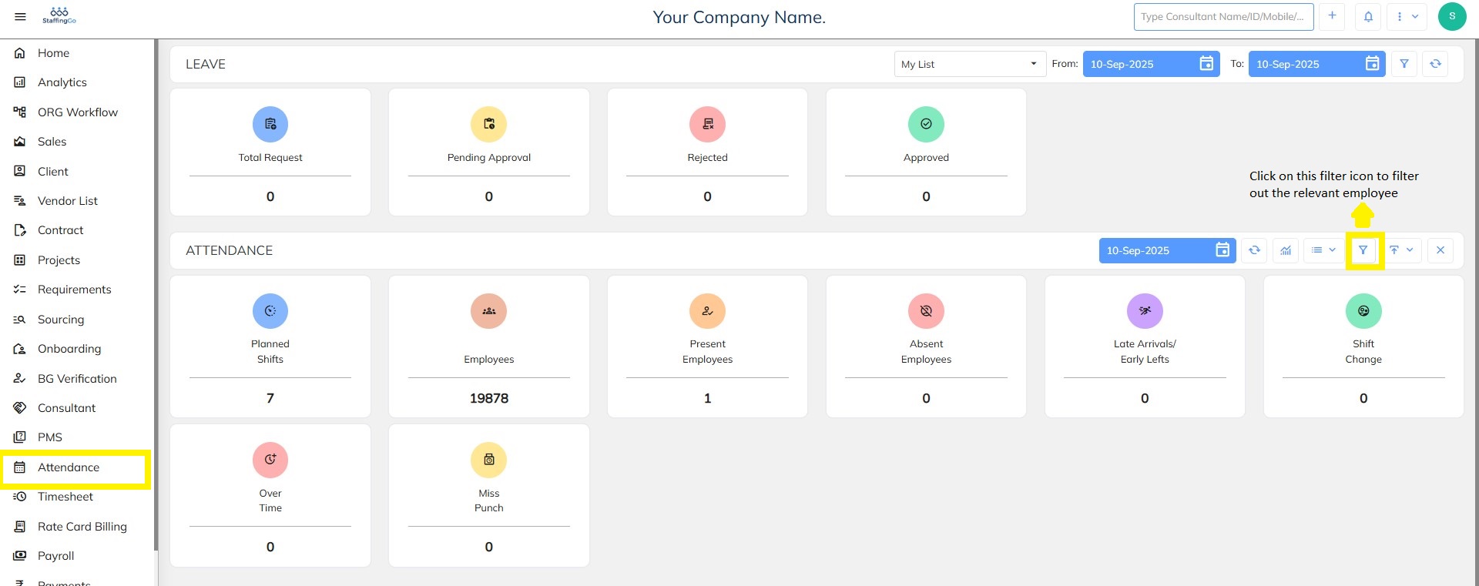The width and height of the screenshot is (1479, 586).
Task: Click the Attendance filter icon
Action: 1363,250
